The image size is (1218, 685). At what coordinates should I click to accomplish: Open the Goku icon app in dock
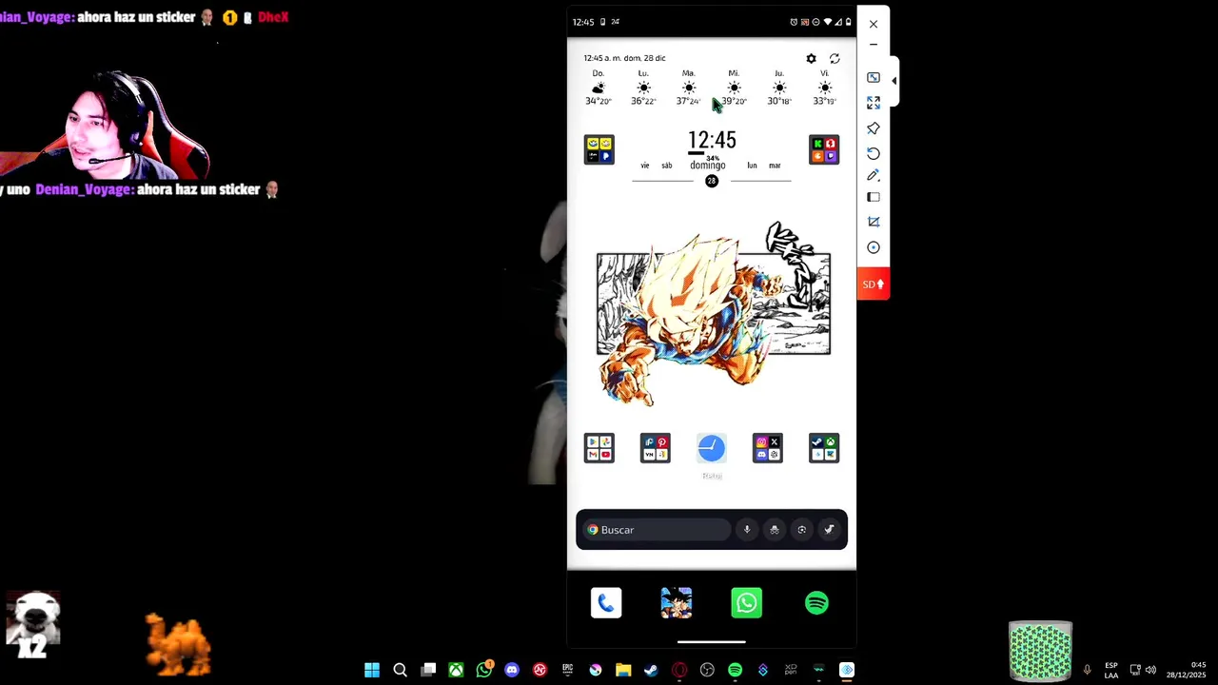click(677, 603)
